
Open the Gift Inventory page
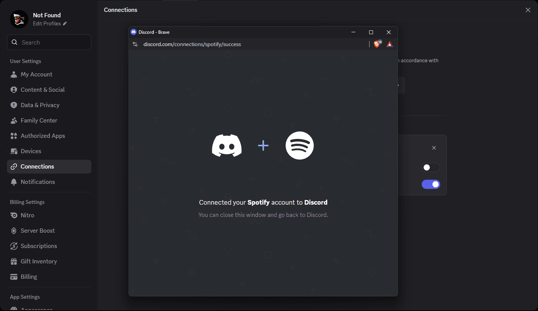38,261
